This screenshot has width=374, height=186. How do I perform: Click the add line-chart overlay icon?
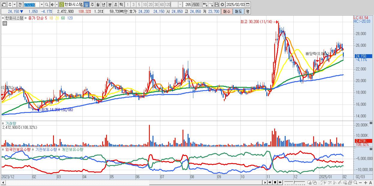point(211,4)
